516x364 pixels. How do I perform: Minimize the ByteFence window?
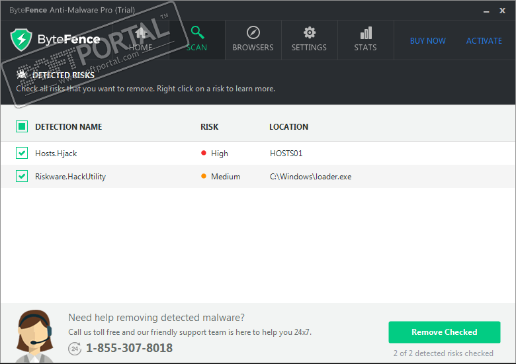[x=486, y=11]
